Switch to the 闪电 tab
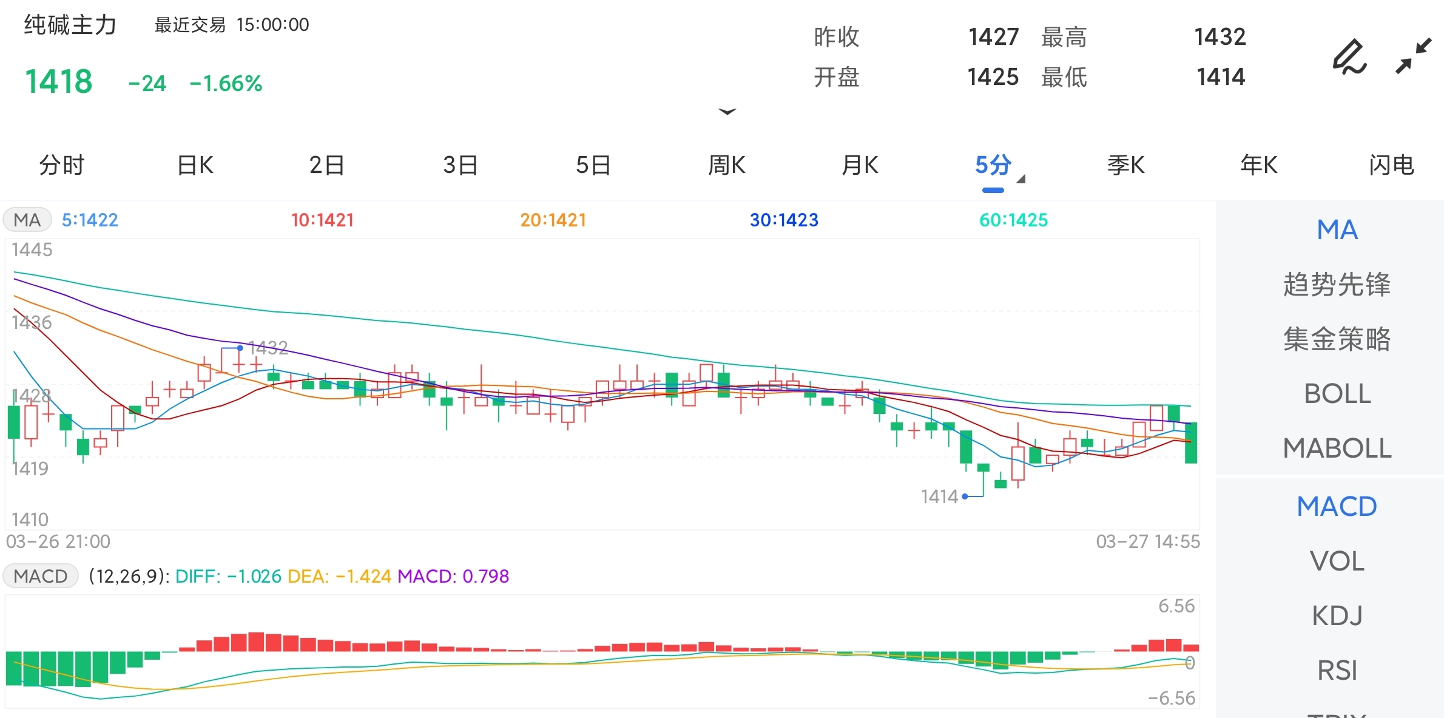Image resolution: width=1444 pixels, height=718 pixels. (x=1392, y=165)
